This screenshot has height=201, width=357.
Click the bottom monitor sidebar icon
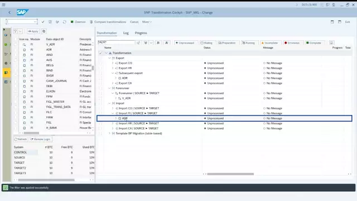pos(6,82)
